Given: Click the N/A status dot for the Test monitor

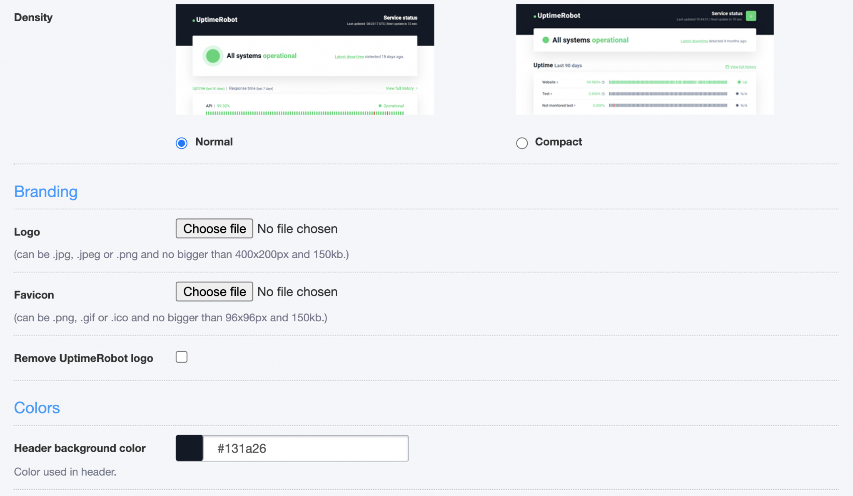Looking at the screenshot, I should pos(737,94).
